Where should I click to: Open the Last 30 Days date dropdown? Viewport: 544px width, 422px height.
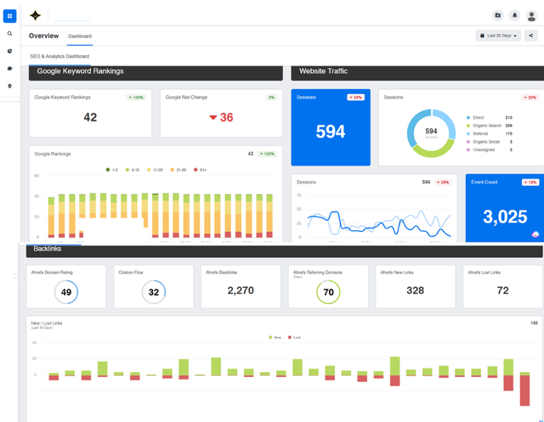[x=498, y=36]
